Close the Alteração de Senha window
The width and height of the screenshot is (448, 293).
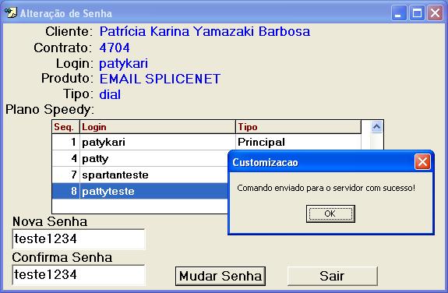pos(435,13)
